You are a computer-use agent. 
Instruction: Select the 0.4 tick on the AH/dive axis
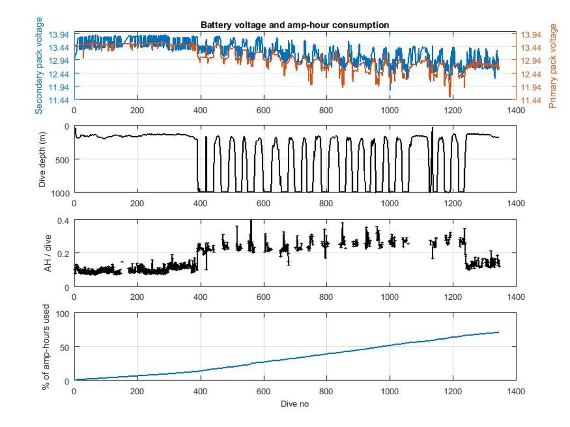pos(63,220)
